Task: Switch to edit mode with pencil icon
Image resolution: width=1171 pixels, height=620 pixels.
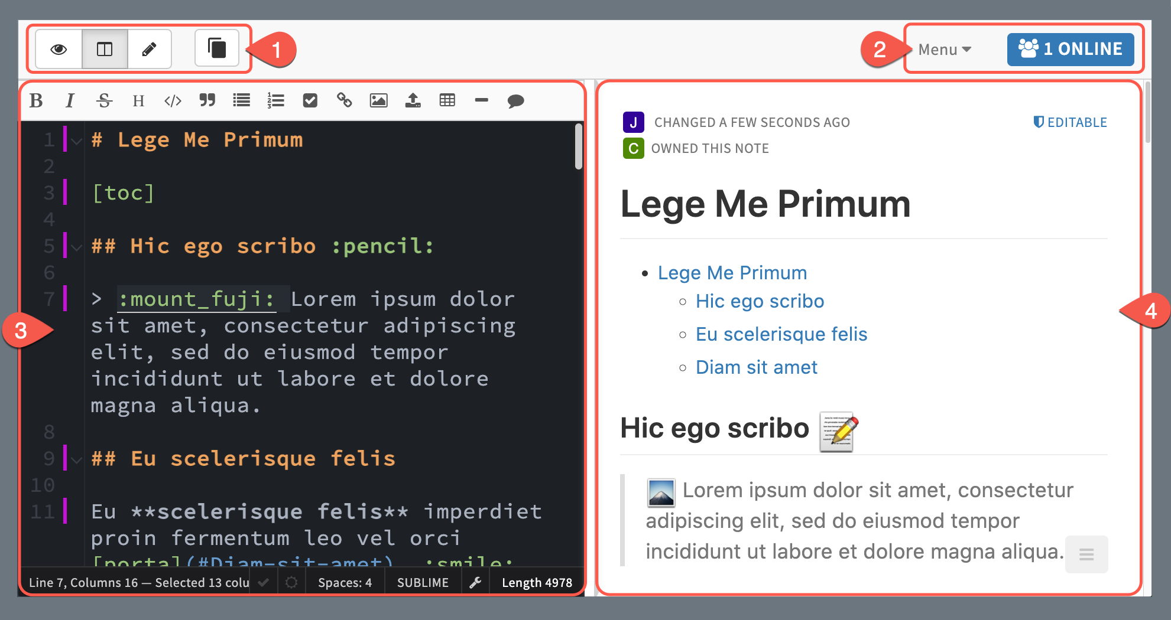Action: point(150,49)
